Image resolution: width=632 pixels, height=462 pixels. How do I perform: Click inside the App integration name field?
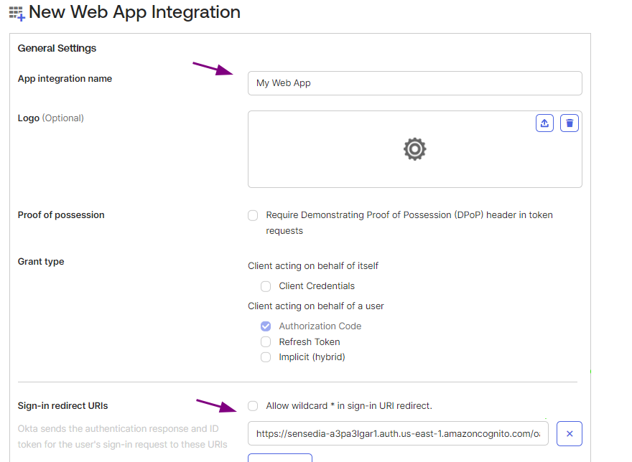point(414,83)
